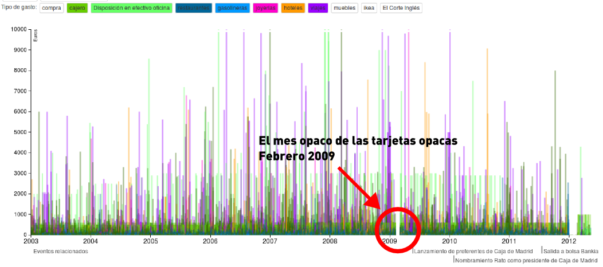Toggle 'Disposición en efectivo oficina' filter
This screenshot has width=603, height=267.
[131, 8]
